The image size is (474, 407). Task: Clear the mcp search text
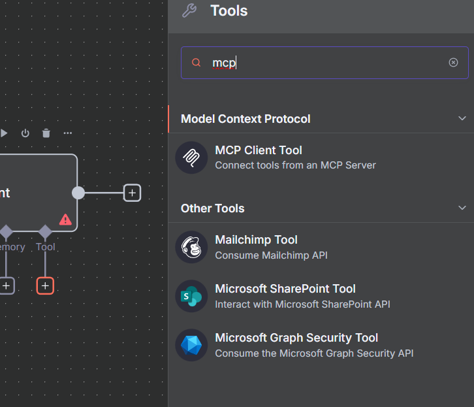click(x=453, y=63)
